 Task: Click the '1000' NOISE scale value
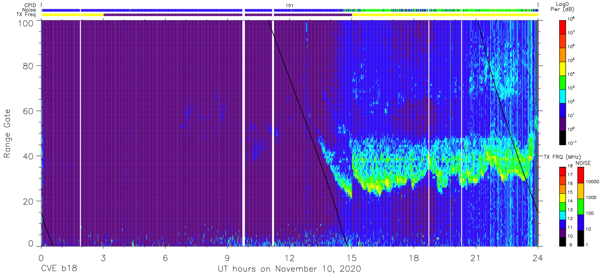tap(591, 198)
